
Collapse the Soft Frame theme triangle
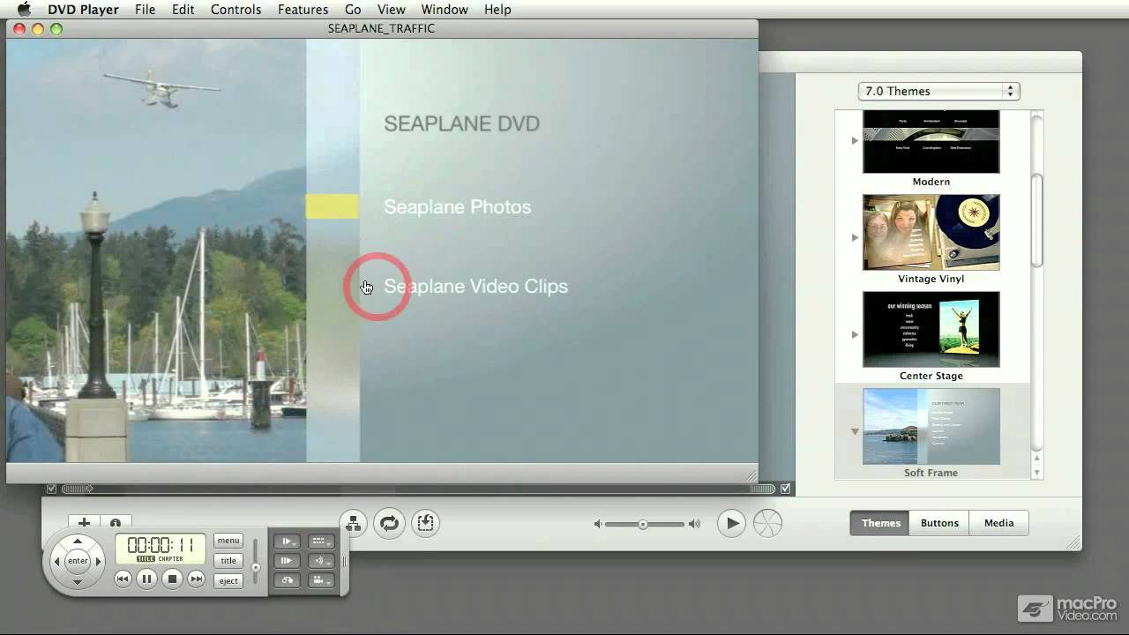pyautogui.click(x=854, y=431)
